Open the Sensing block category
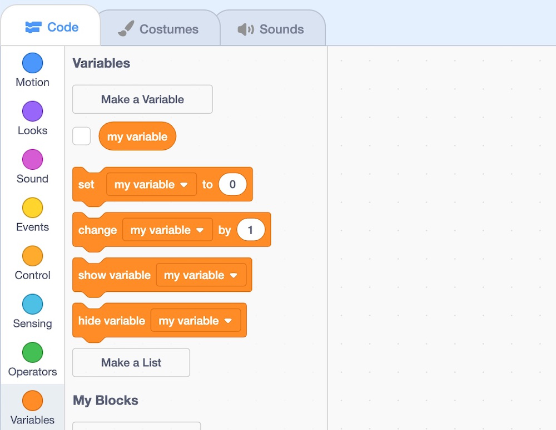 coord(32,305)
